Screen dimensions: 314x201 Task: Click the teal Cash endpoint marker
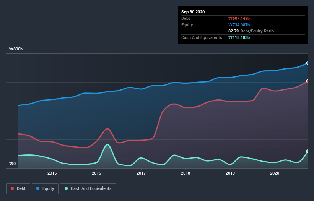pyautogui.click(x=307, y=151)
